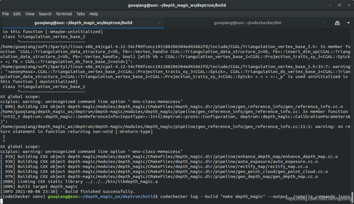This screenshot has height=204, width=354.
Task: Switch to the codechecker/bin tab
Action: click(x=248, y=23)
